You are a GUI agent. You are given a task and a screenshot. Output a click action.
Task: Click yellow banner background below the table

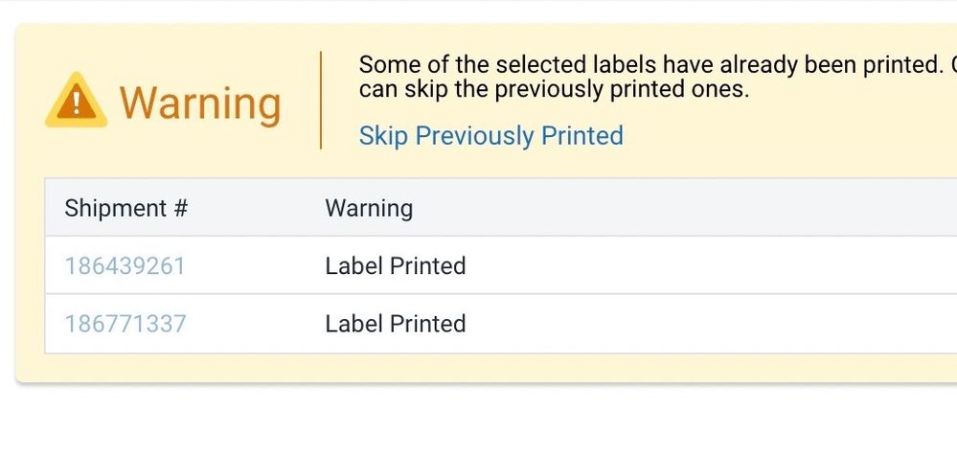479,368
